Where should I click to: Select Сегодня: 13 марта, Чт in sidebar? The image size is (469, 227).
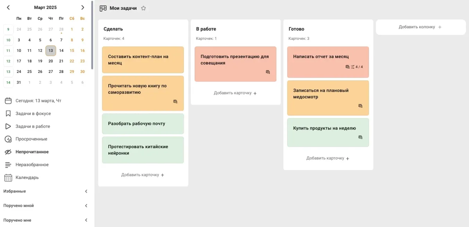click(38, 101)
